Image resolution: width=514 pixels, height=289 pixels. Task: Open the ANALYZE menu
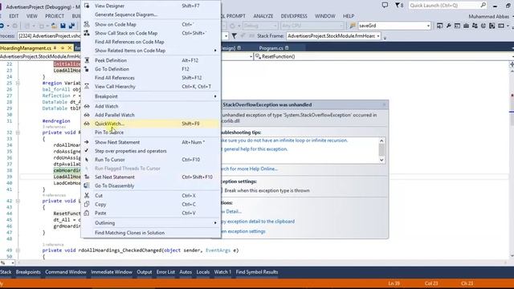(263, 16)
